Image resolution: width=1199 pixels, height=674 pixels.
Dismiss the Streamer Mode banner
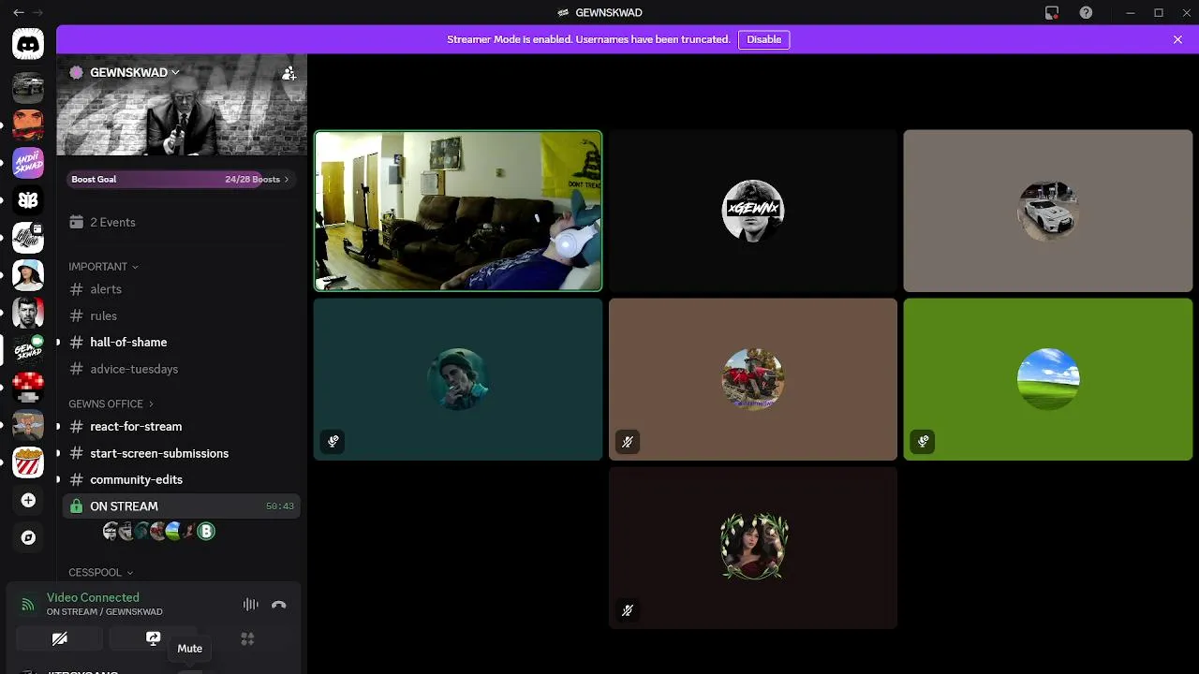[1177, 39]
